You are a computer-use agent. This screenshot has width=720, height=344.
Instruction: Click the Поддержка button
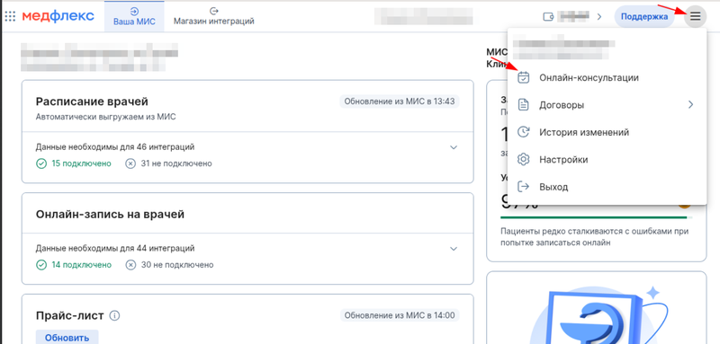point(644,17)
